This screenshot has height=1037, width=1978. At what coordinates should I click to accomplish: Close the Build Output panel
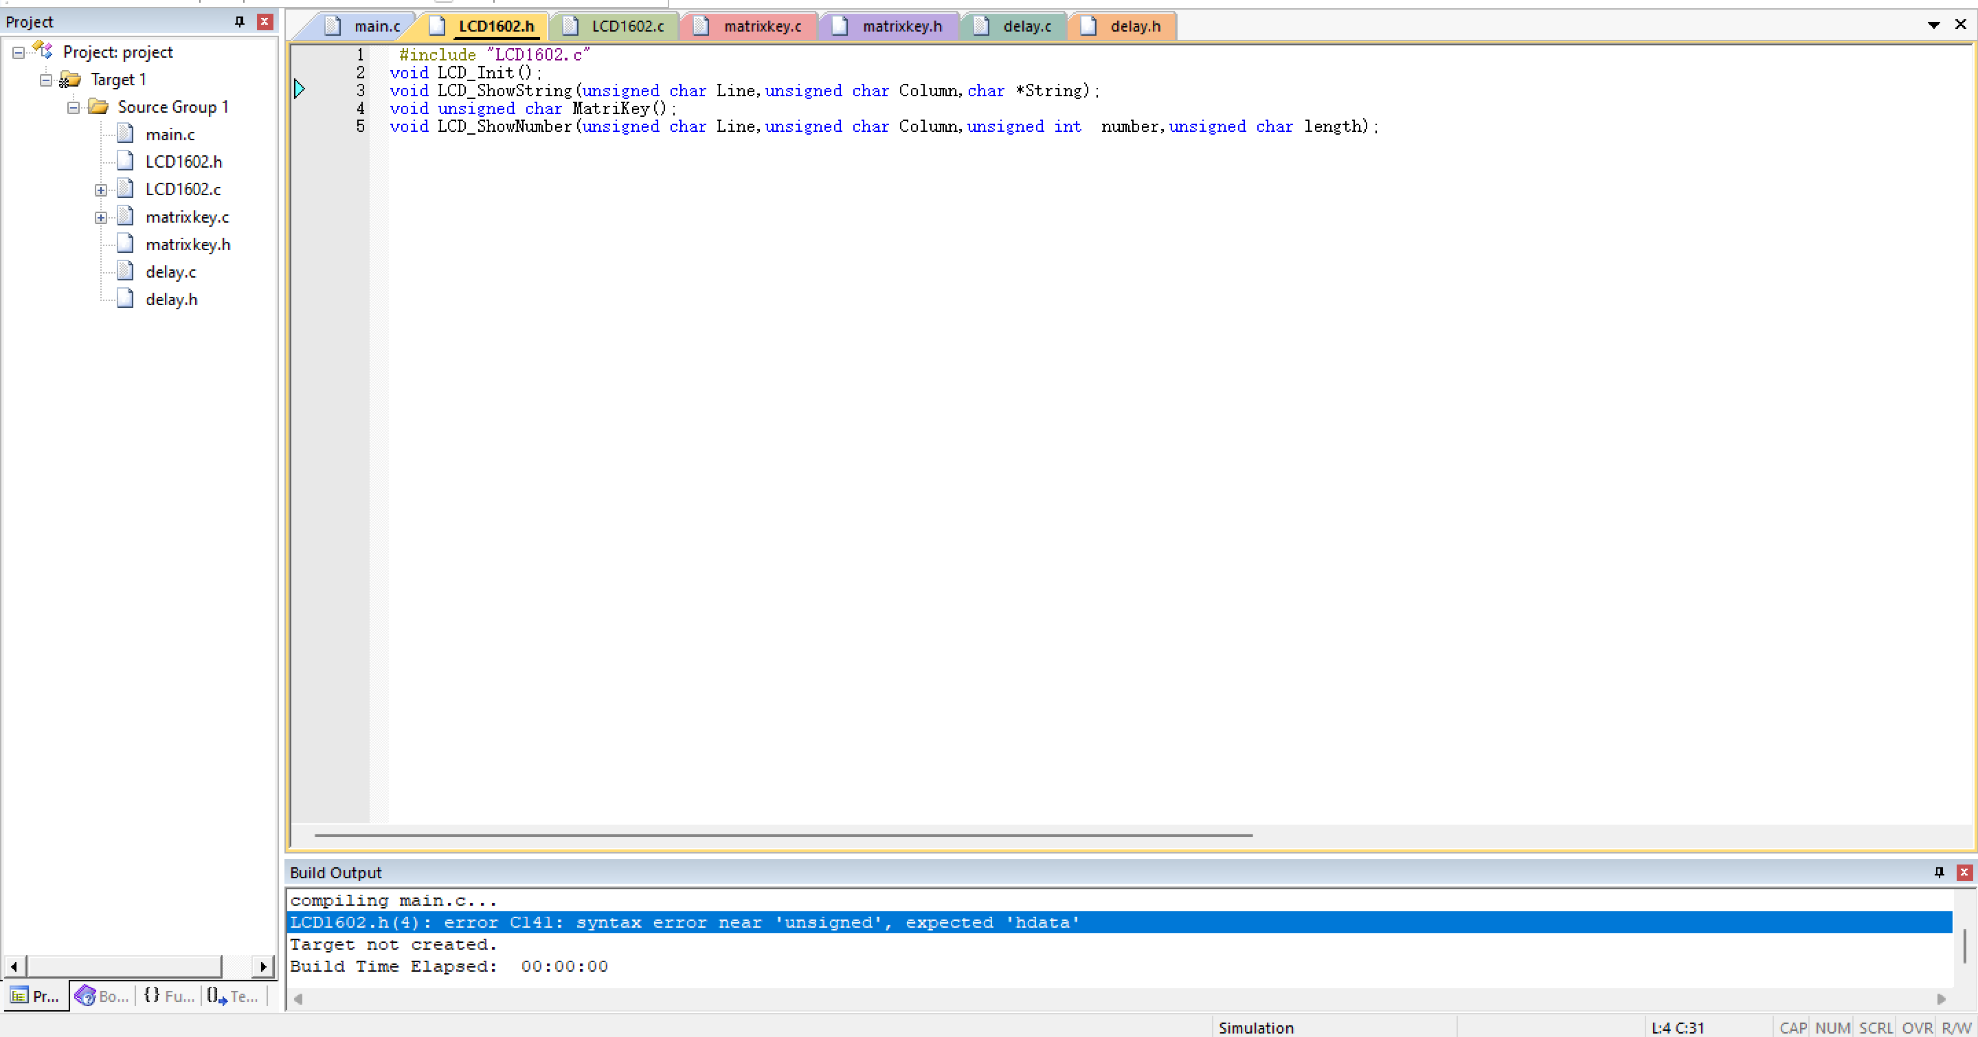1964,872
